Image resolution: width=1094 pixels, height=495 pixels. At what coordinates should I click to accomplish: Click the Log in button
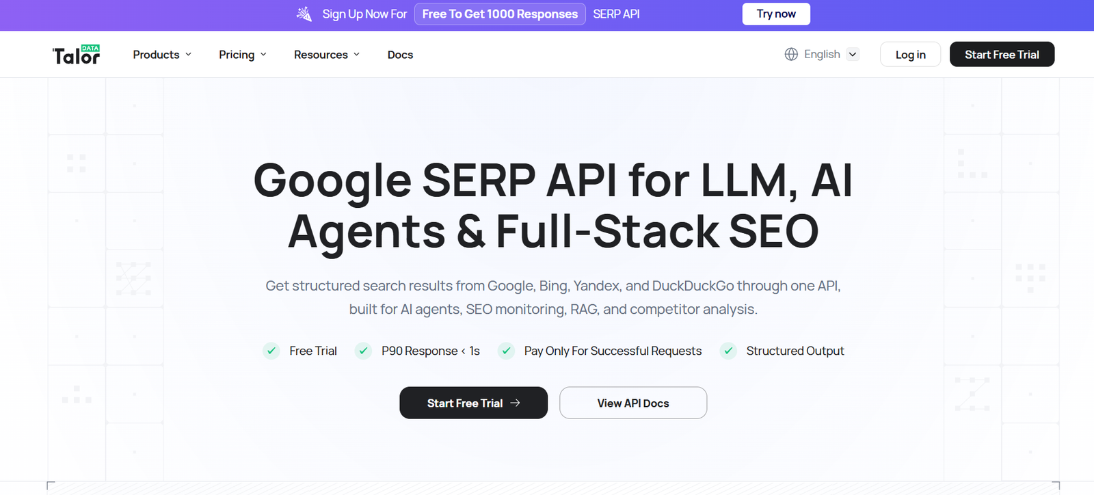point(910,55)
